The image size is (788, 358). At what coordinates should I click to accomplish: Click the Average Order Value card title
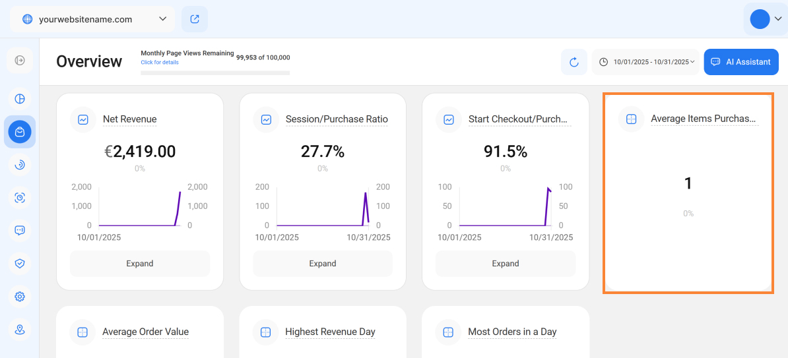145,332
